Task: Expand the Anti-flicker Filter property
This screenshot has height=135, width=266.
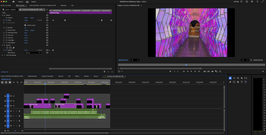Action: [x=4, y=33]
